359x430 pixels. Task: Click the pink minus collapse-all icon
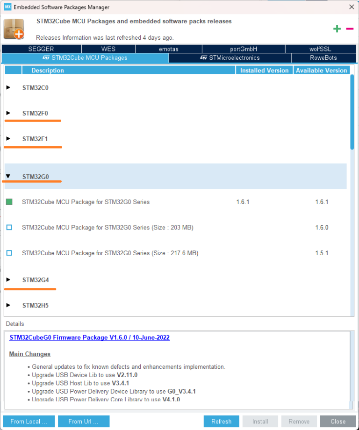point(350,29)
